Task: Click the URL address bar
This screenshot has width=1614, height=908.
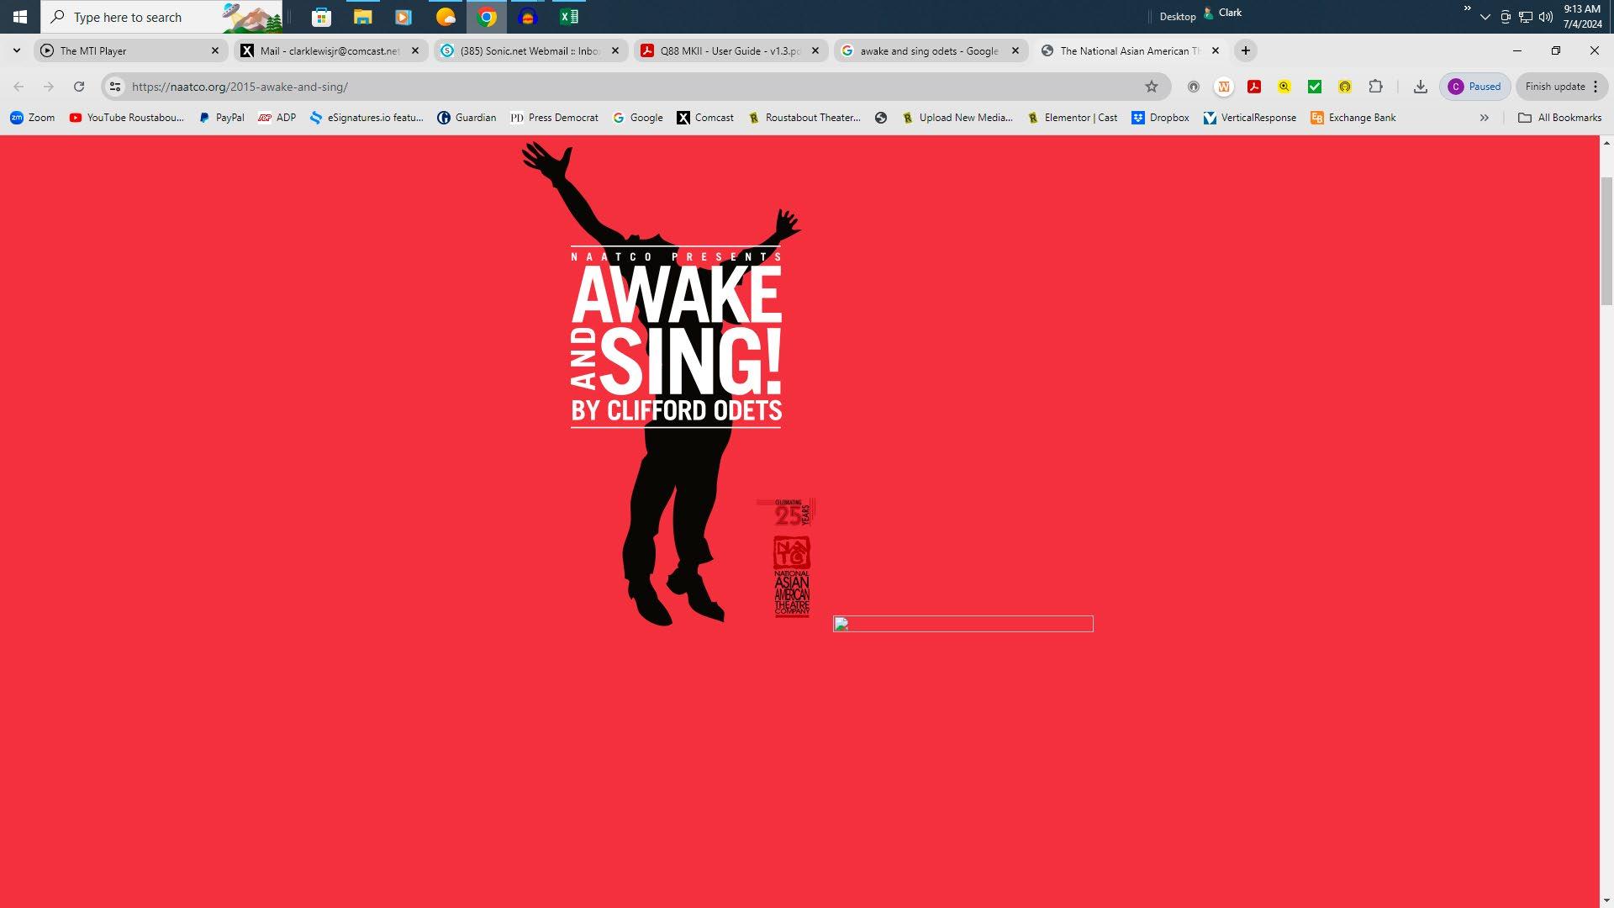Action: 630,87
